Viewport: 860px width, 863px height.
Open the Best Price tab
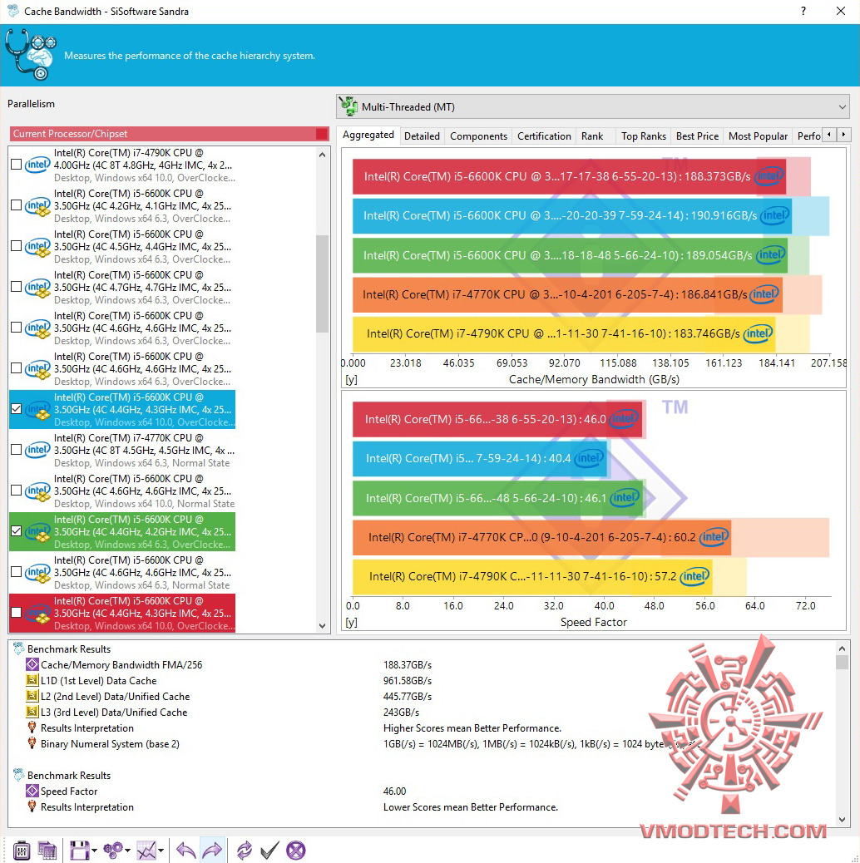tap(697, 136)
